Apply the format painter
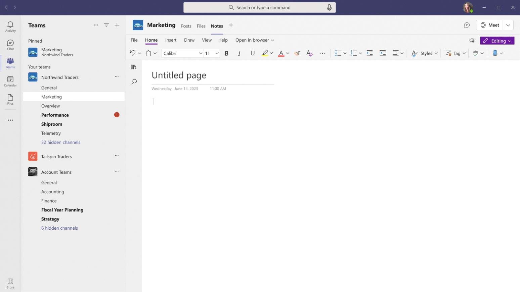 click(297, 53)
